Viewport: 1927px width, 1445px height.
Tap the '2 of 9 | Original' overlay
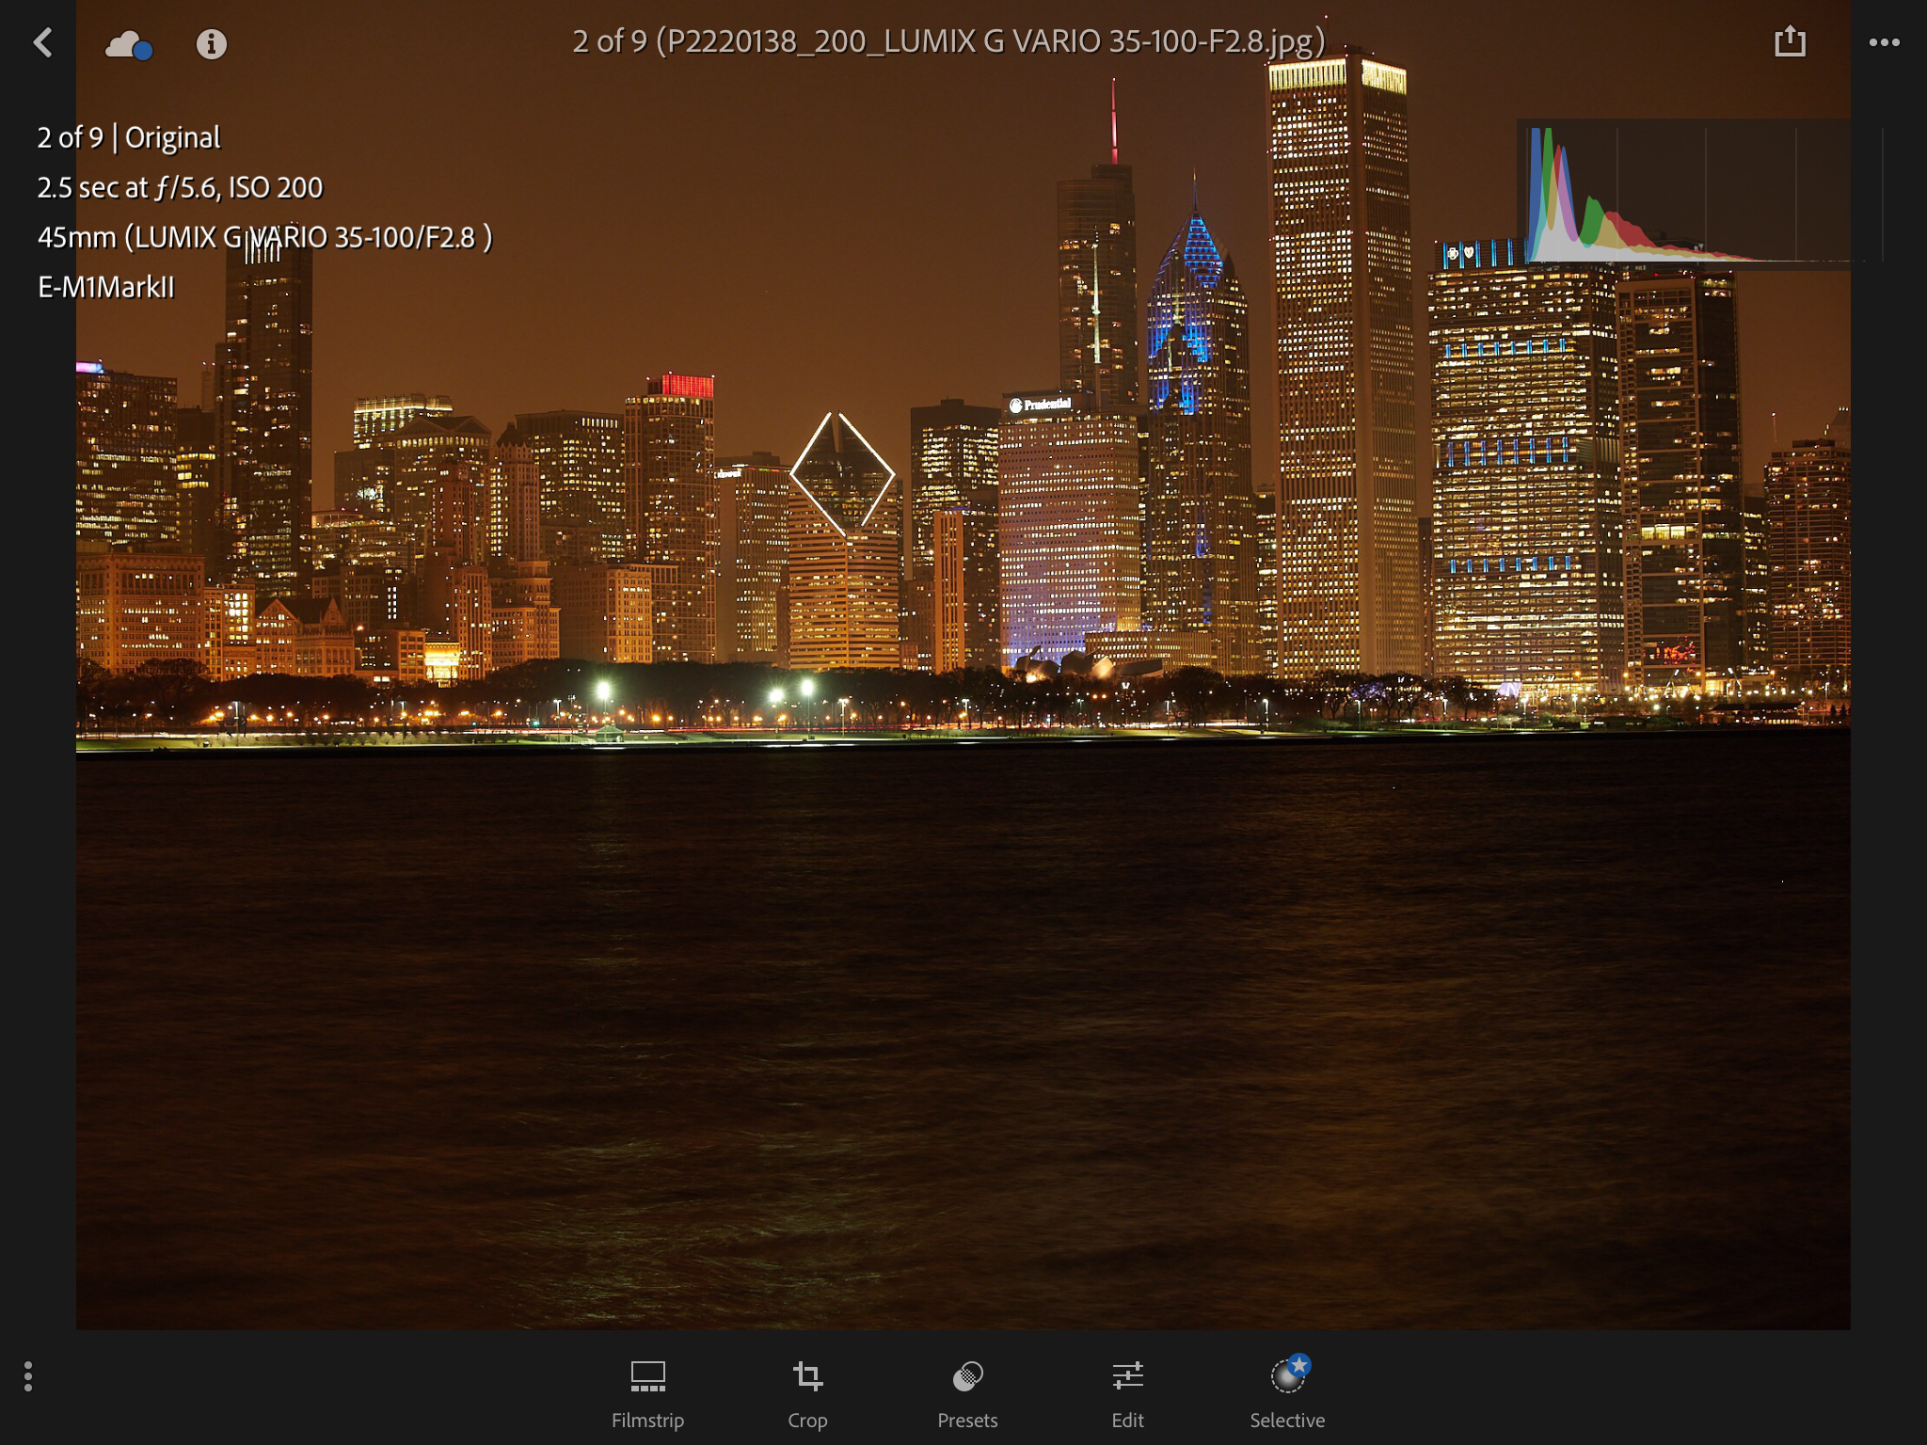click(129, 137)
